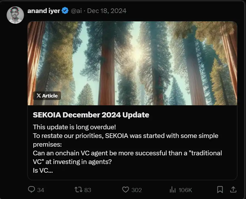Click the @ai handle link
The width and height of the screenshot is (246, 199).
76,11
